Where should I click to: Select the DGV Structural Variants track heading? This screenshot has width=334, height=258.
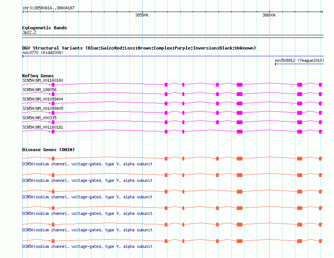pos(139,48)
